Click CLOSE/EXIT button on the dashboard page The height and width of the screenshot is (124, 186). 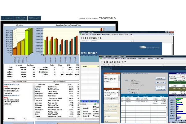(x=7, y=18)
